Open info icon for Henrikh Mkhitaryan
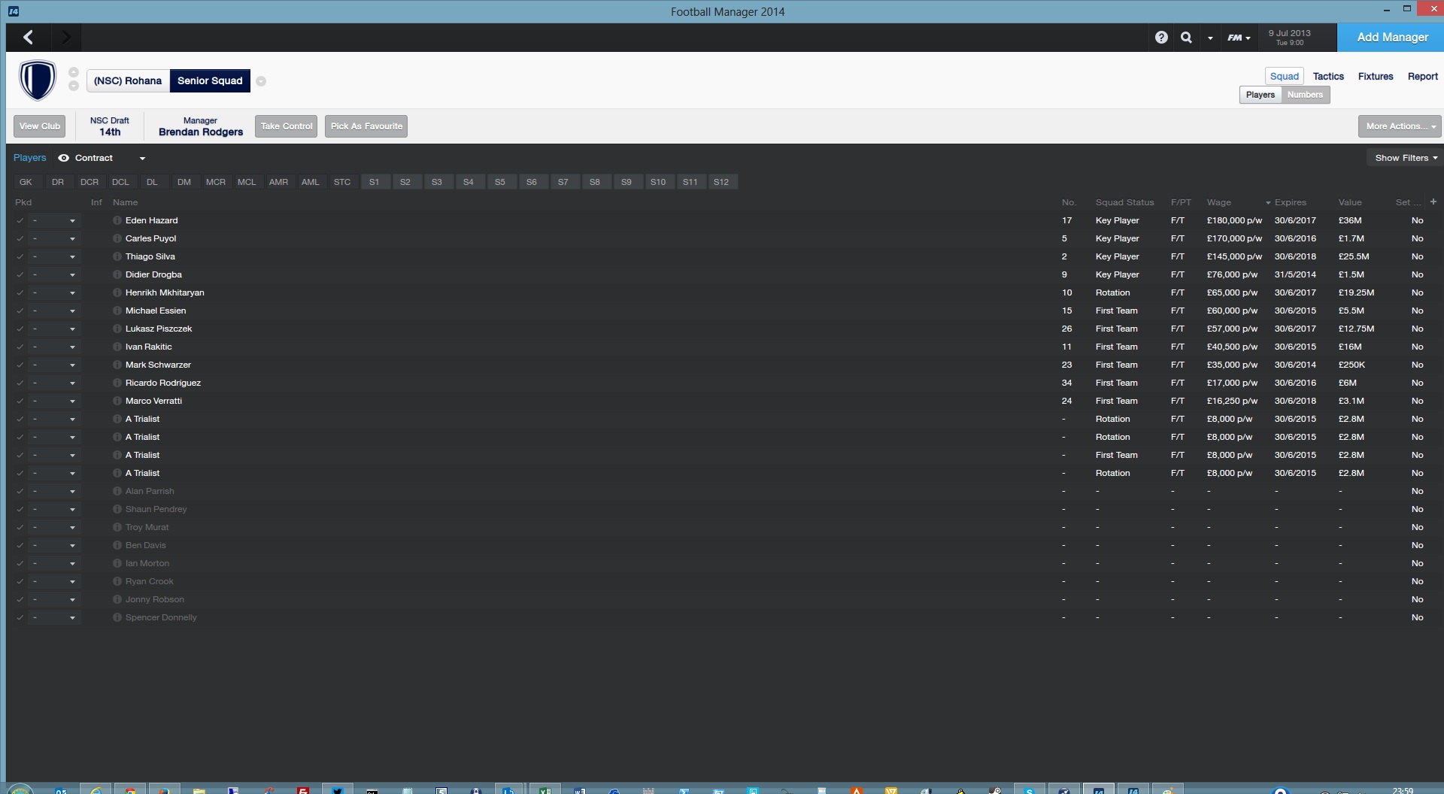 (117, 292)
